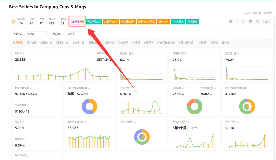Click help icon beside FBA销量占比
This screenshot has height=160, width=276.
[x=215, y=88]
